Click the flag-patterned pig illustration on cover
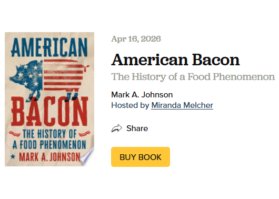 pos(49,80)
